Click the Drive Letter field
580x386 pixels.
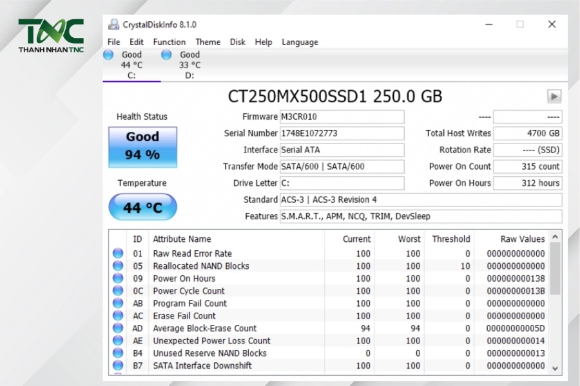[x=342, y=183]
